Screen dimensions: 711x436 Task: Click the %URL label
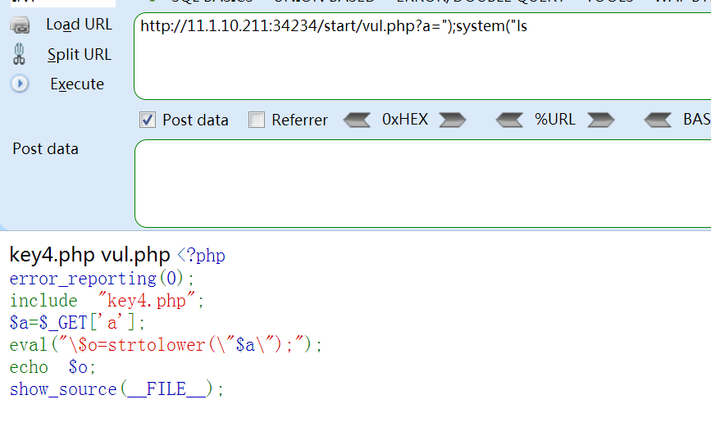pos(555,120)
